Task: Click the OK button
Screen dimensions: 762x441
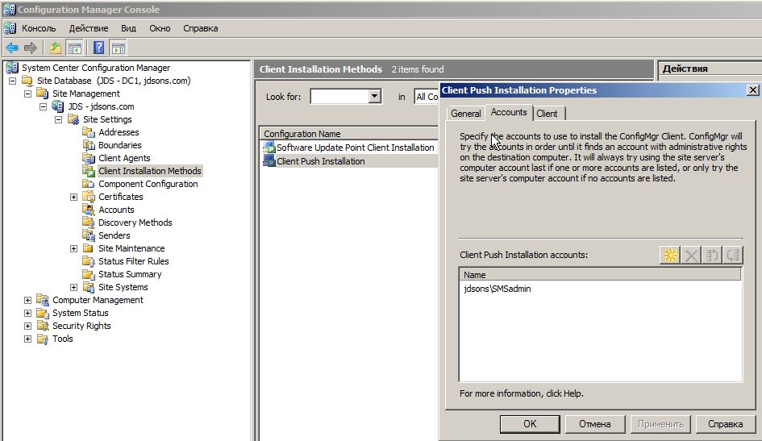Action: pos(530,424)
